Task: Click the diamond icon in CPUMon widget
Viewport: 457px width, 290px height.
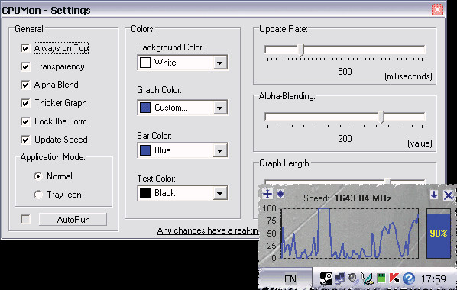Action: pyautogui.click(x=280, y=194)
